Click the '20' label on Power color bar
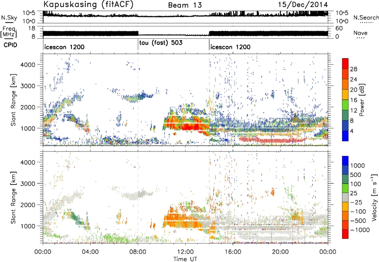 [x=353, y=90]
